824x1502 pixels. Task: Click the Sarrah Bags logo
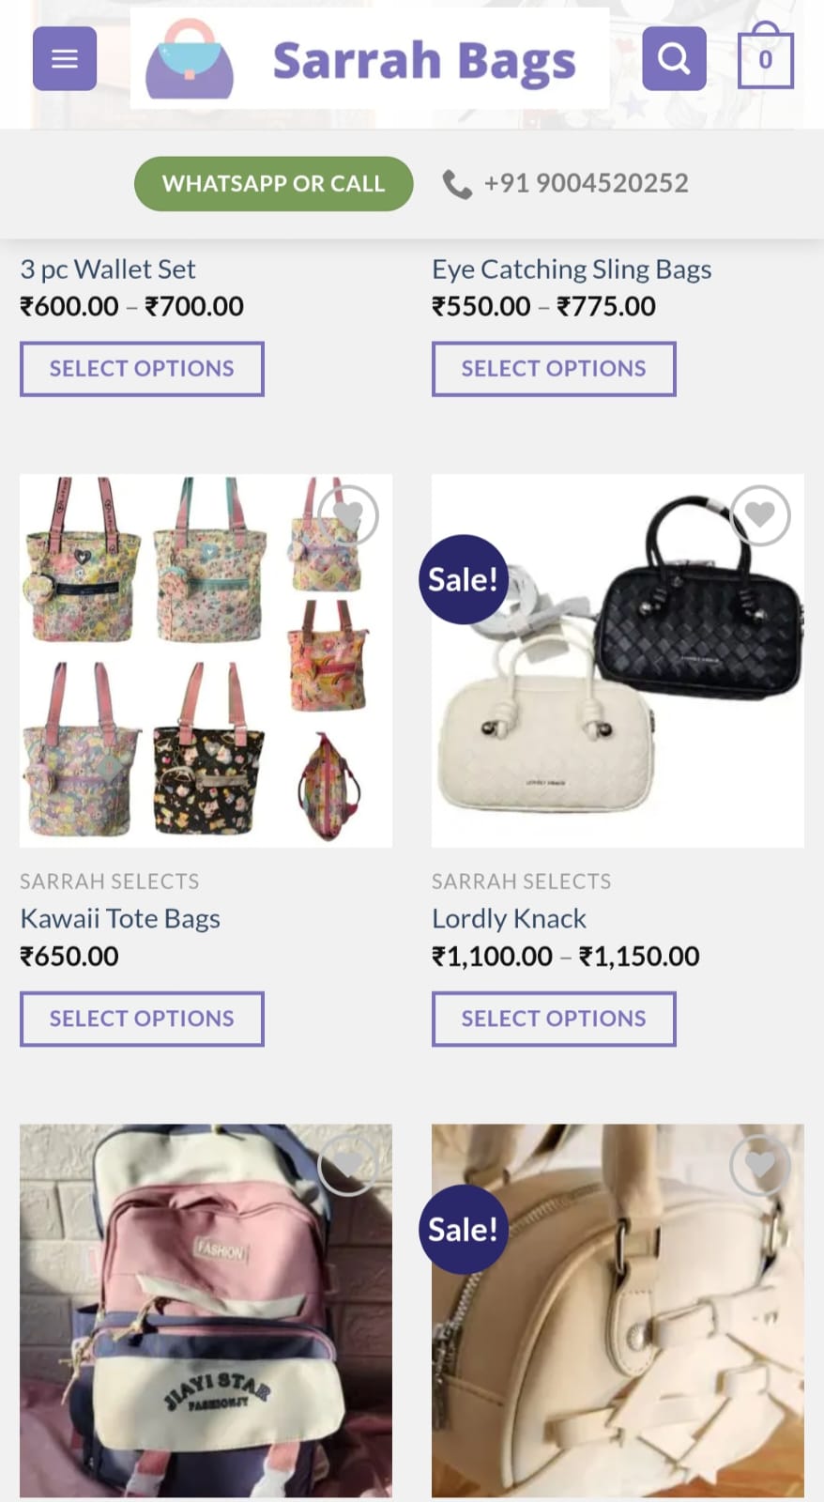[369, 59]
